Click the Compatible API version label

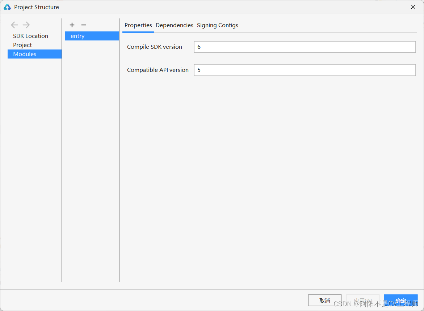click(x=158, y=70)
